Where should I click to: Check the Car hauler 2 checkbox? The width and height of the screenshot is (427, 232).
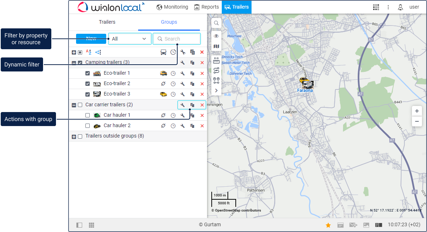click(x=88, y=126)
